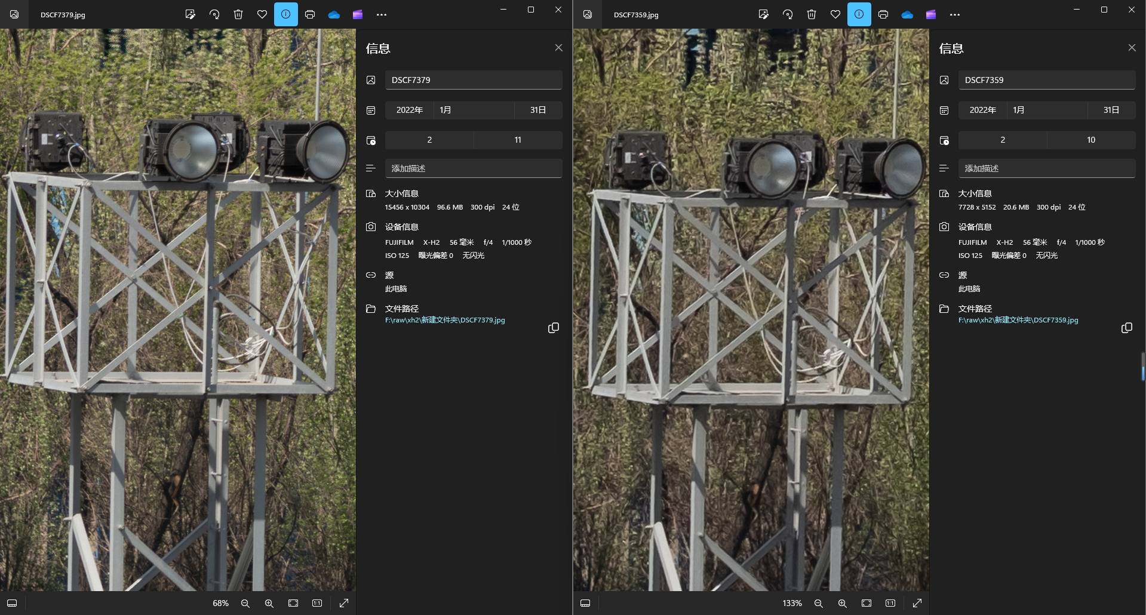Toggle the info panel in right window
The width and height of the screenshot is (1146, 615).
859,14
